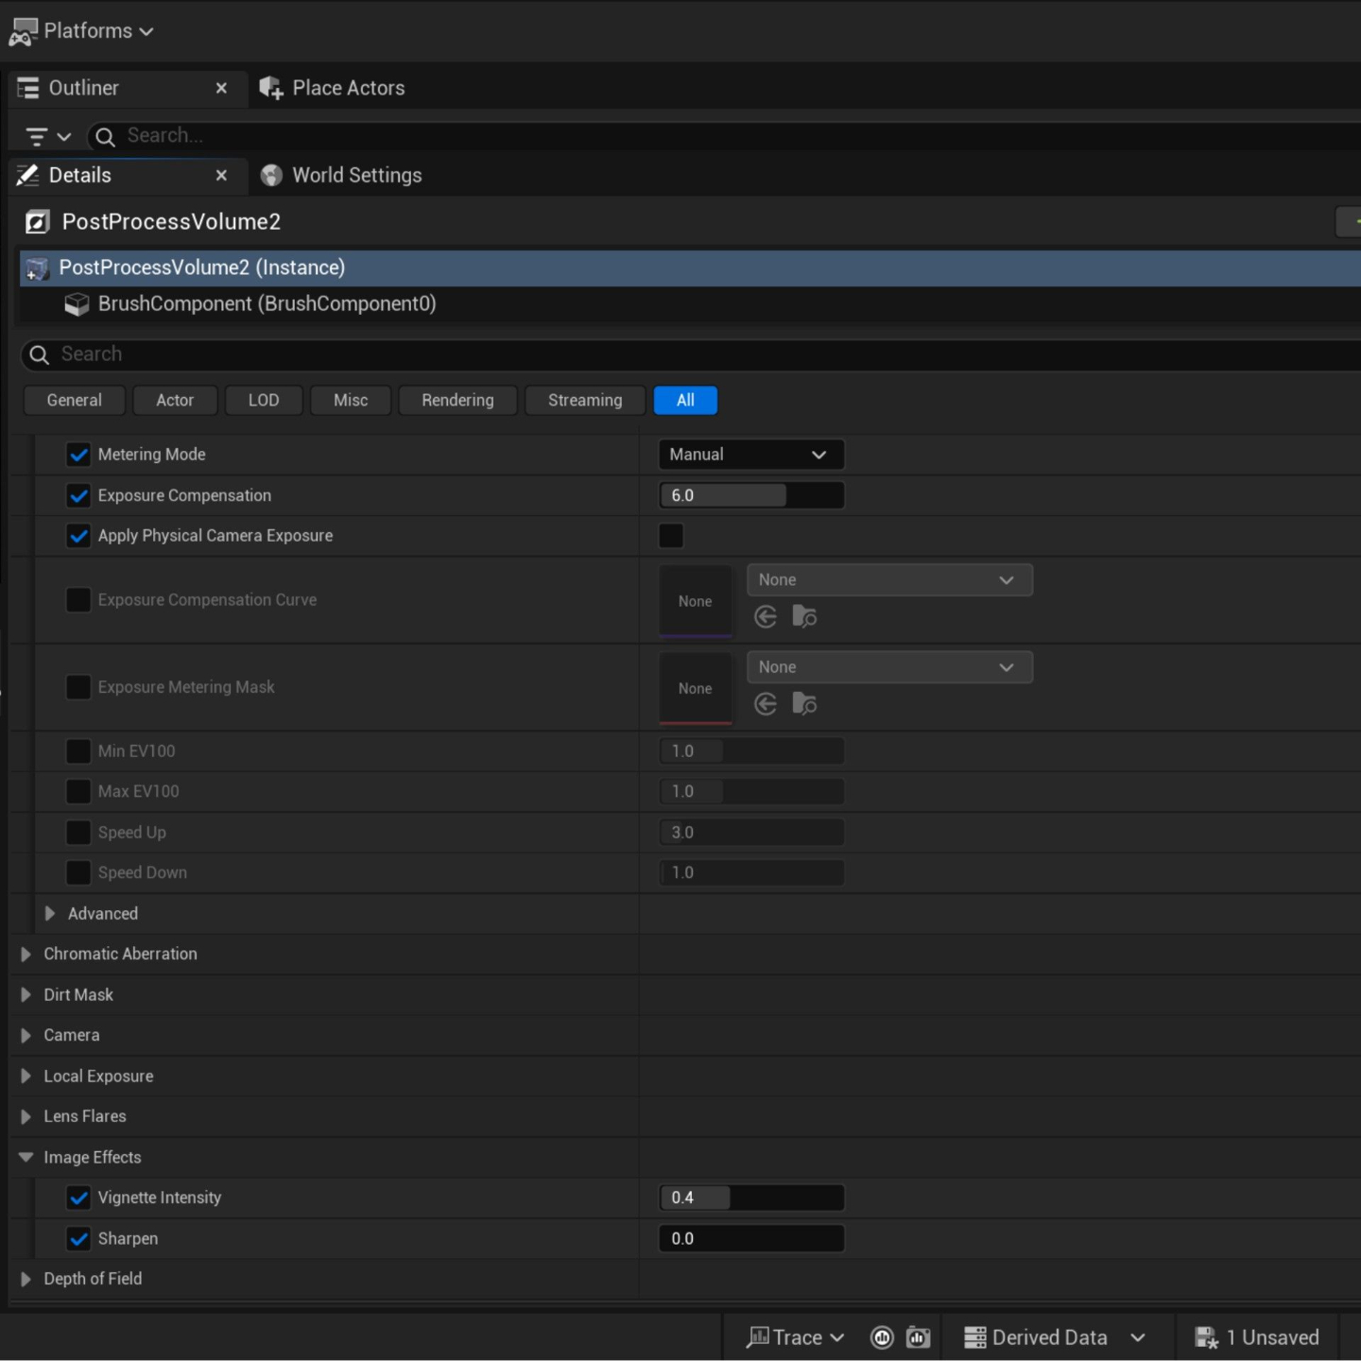This screenshot has width=1361, height=1361.
Task: Enable the Min EV100 override checkbox
Action: point(78,751)
